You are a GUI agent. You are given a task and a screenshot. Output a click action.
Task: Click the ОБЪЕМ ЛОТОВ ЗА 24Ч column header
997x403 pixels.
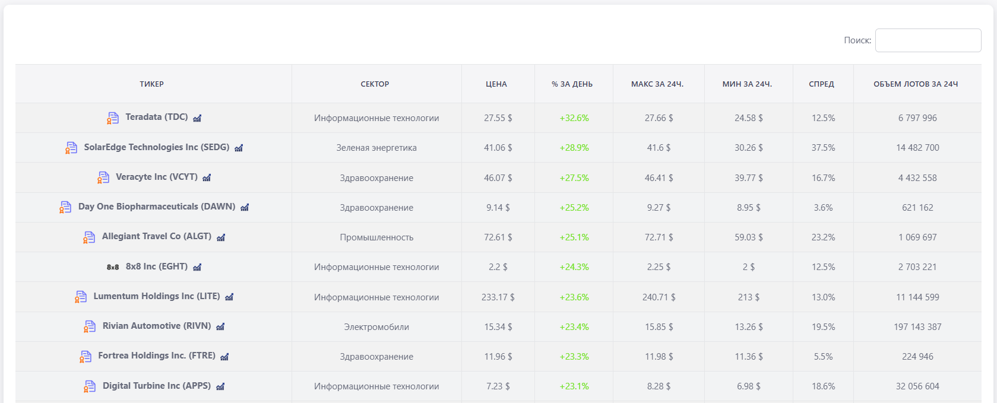(x=916, y=84)
